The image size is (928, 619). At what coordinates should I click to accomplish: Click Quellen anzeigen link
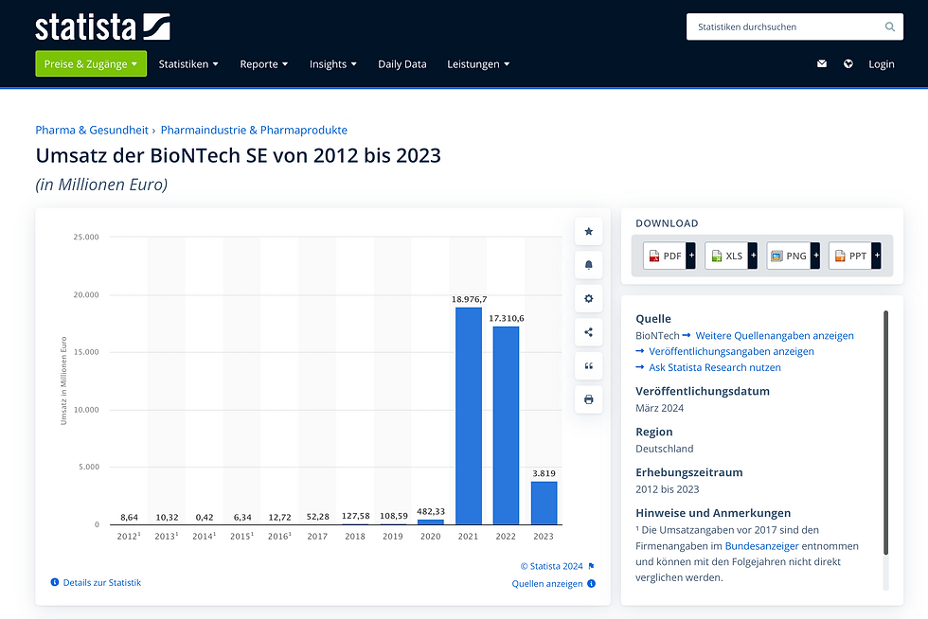point(547,583)
